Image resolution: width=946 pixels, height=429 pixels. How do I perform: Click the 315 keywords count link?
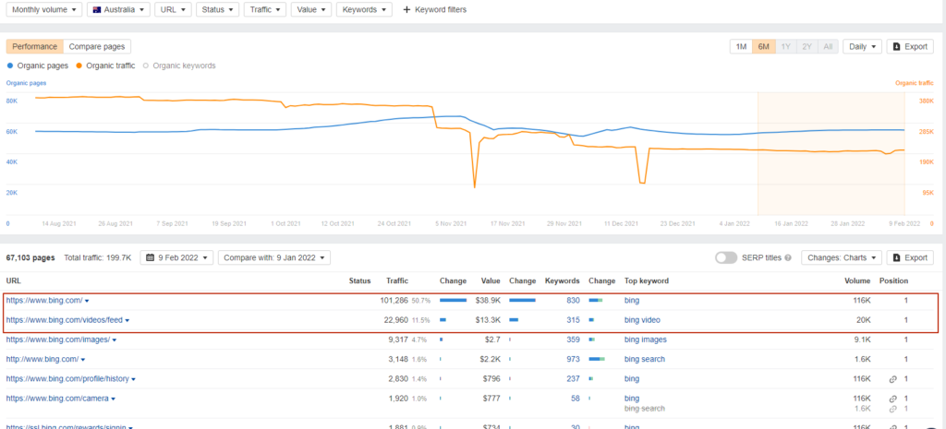tap(573, 320)
